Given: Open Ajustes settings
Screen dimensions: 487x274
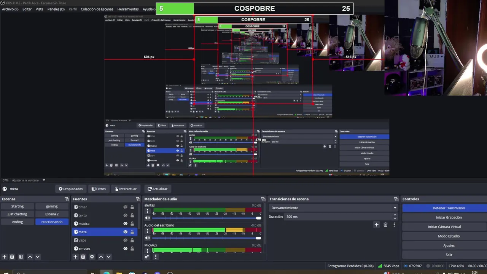Looking at the screenshot, I should (444, 245).
